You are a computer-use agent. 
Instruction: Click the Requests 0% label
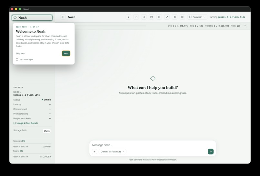19,141
